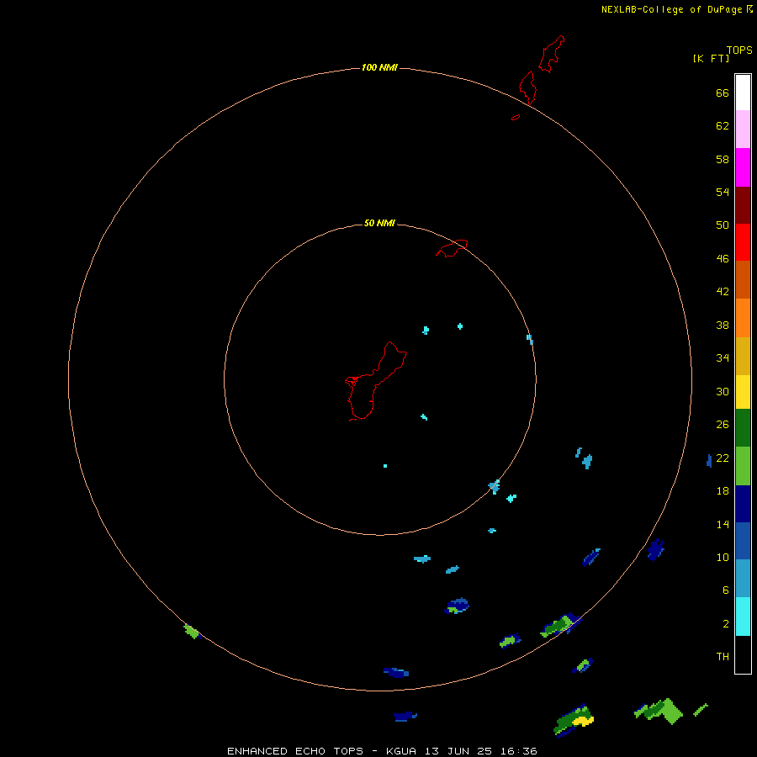The width and height of the screenshot is (757, 757).
Task: Click the legend value '30'
Action: [723, 391]
